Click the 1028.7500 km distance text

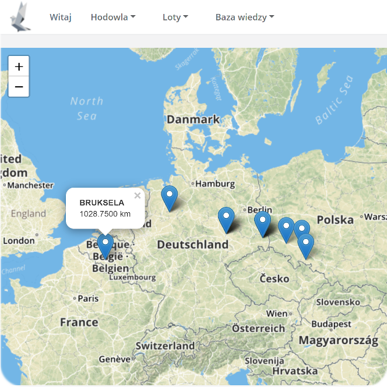click(105, 214)
